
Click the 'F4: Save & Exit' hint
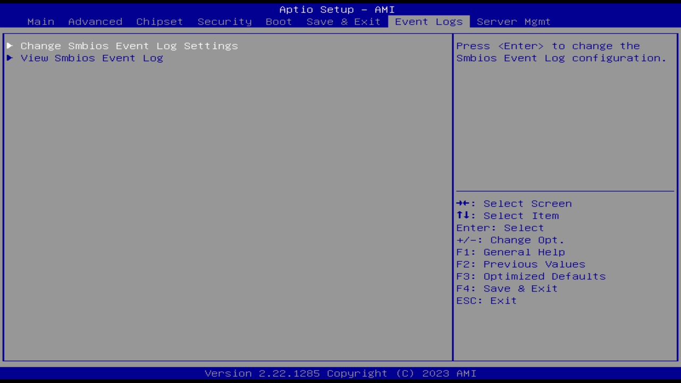tap(507, 289)
